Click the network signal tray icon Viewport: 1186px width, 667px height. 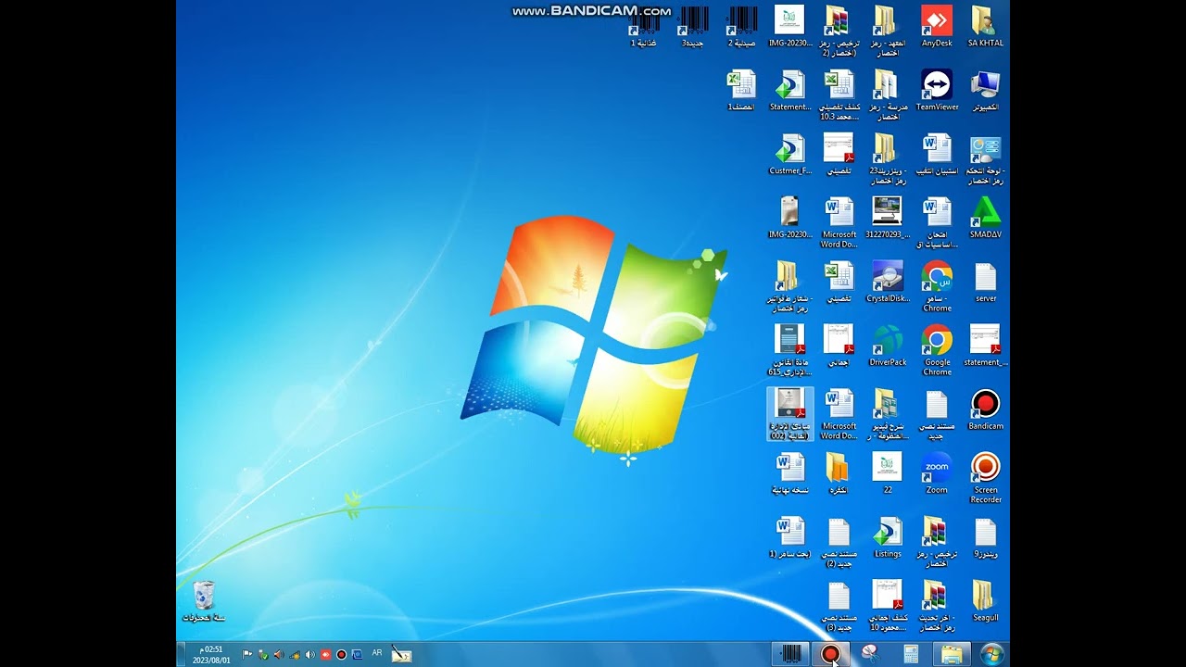(294, 654)
